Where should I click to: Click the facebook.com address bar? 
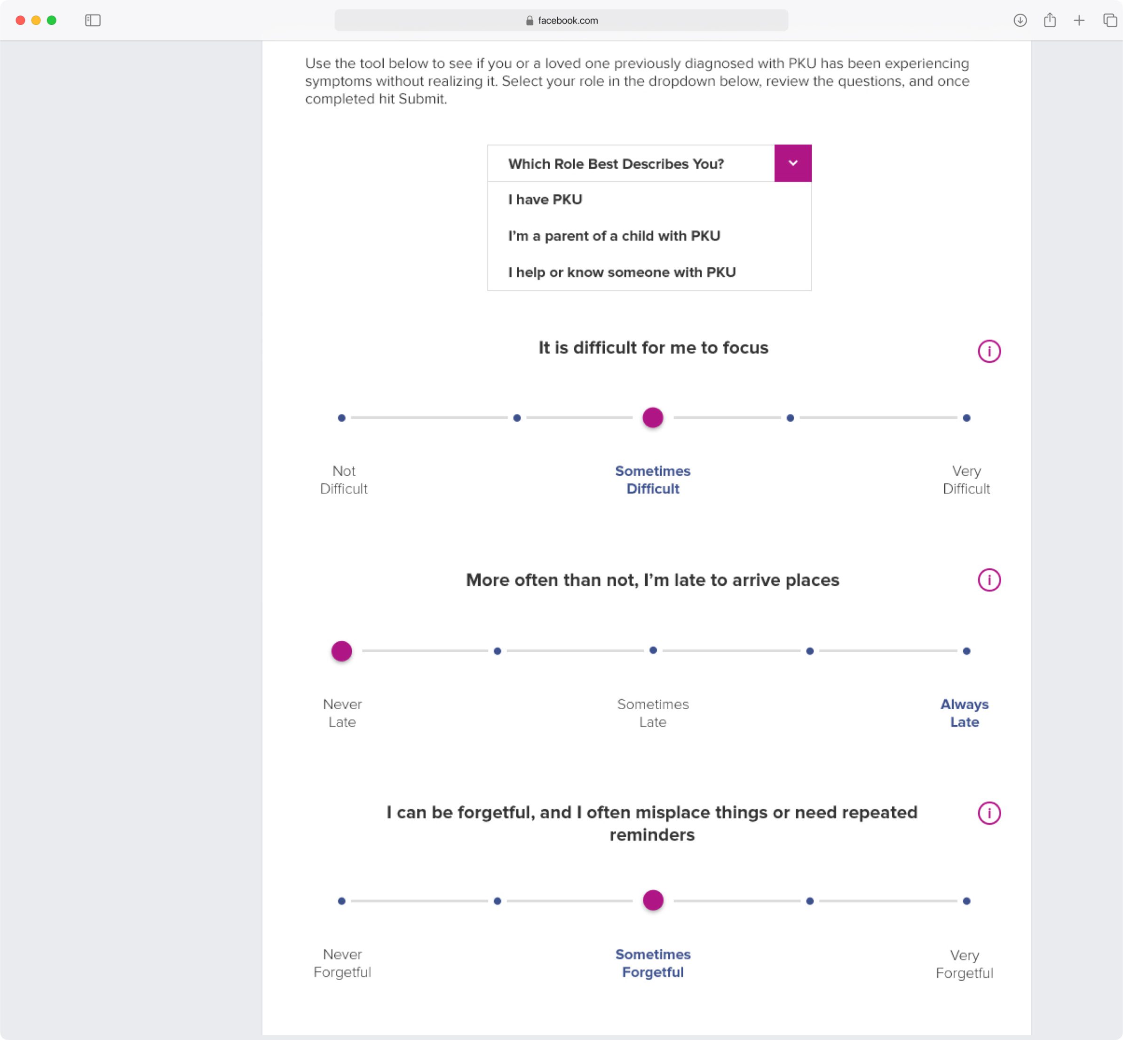(x=561, y=20)
